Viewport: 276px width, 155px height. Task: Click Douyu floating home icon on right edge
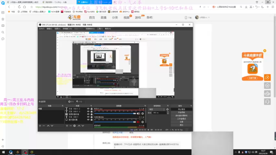267,85
